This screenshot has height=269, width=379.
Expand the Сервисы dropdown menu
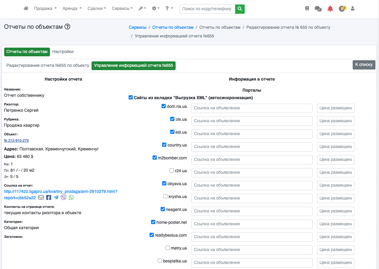[122, 9]
